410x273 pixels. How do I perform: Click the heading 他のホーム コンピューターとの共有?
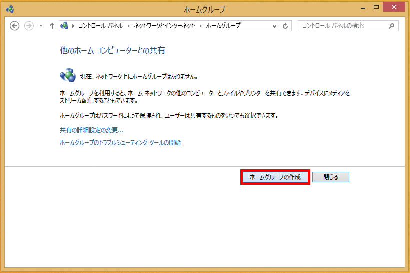(112, 50)
